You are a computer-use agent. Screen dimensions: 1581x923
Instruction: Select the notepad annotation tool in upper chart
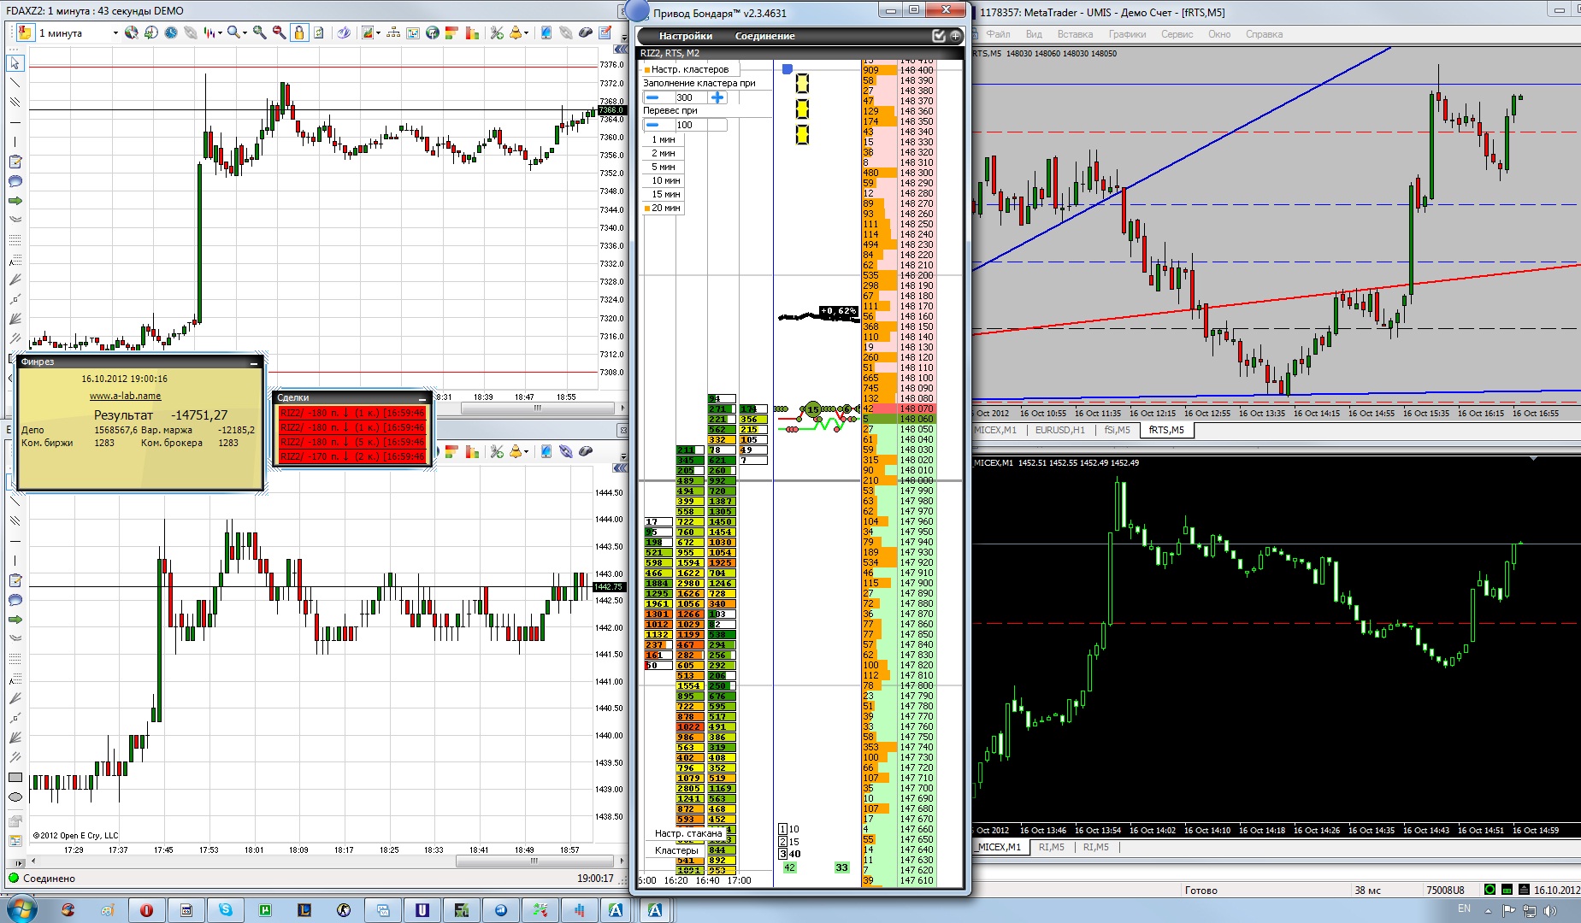click(15, 162)
